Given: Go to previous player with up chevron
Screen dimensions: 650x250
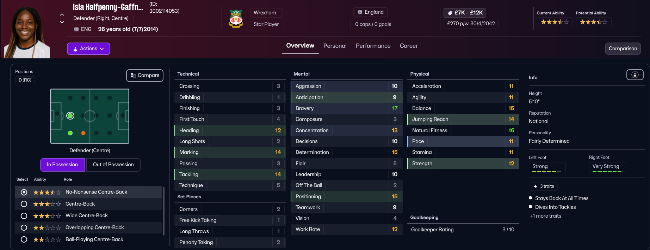Looking at the screenshot, I should (62, 15).
